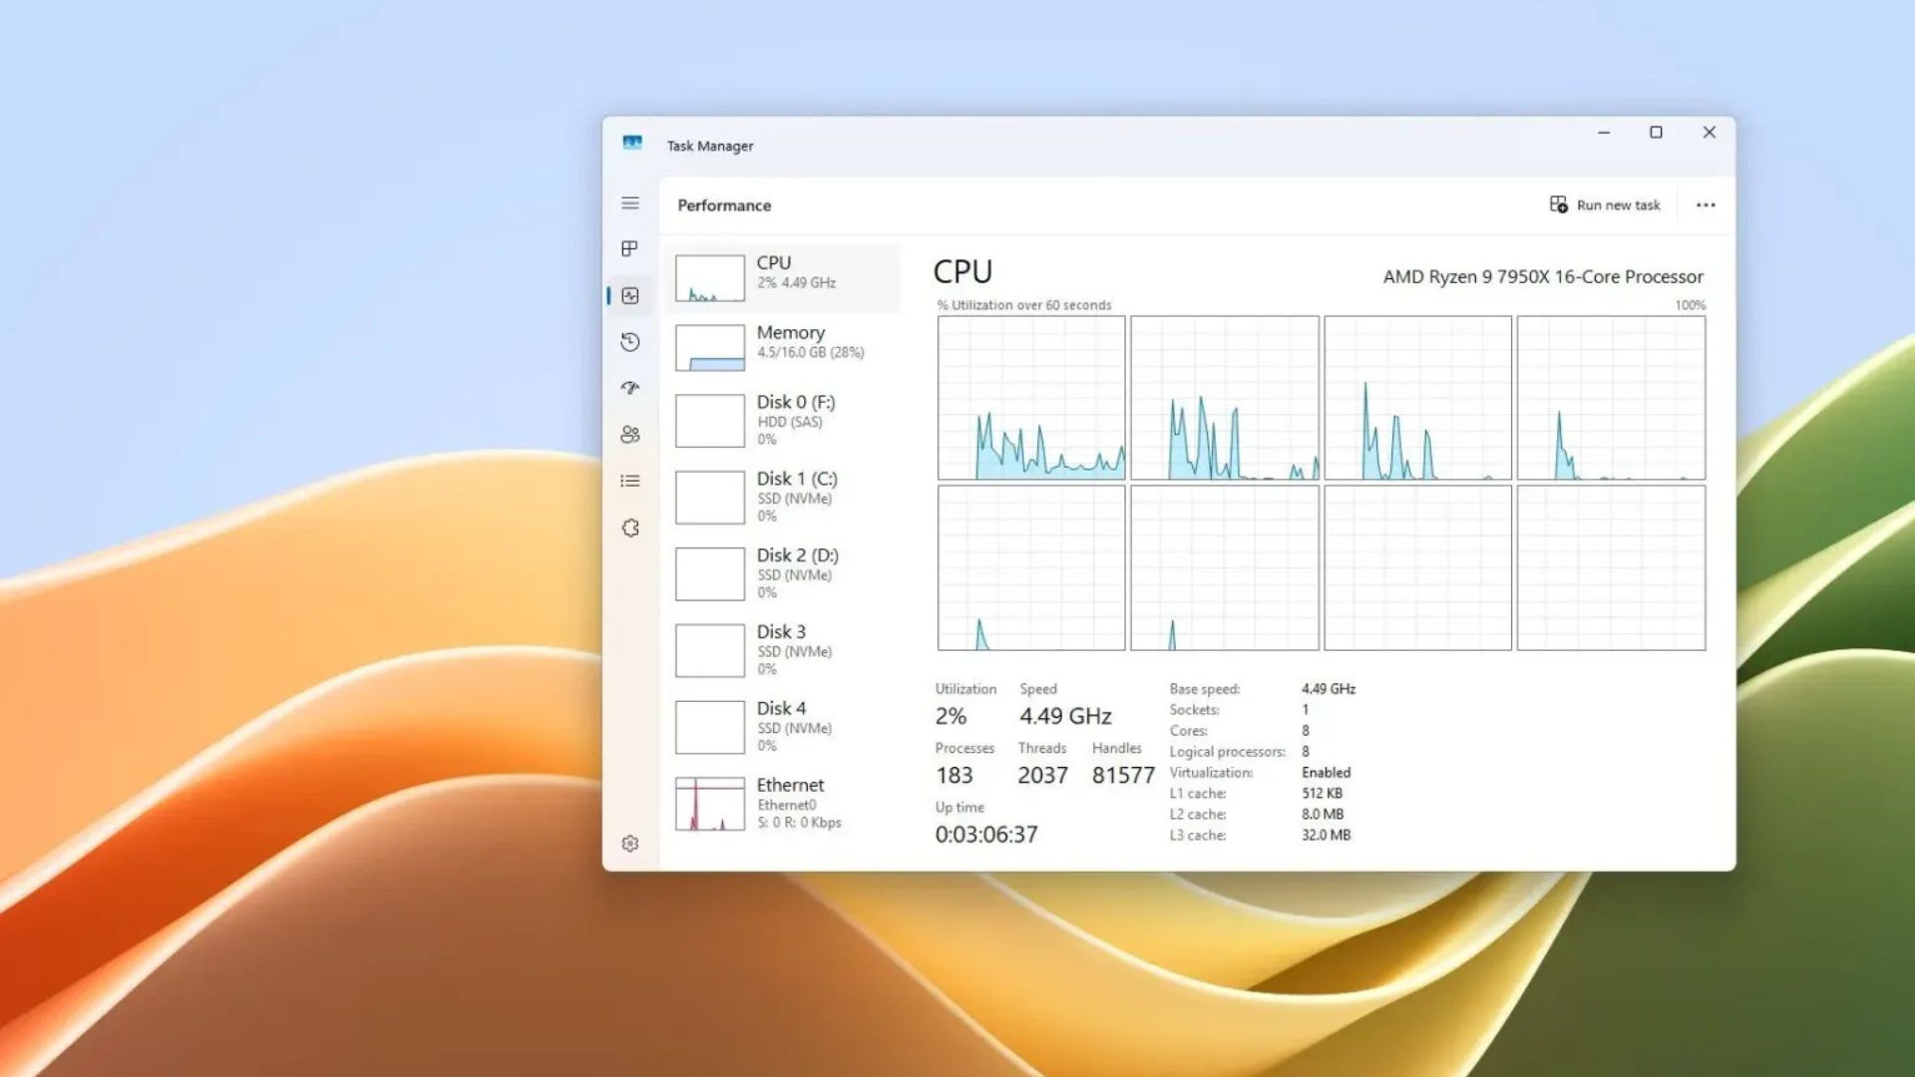
Task: Click the Ethernet activity mini graph
Action: 708,804
